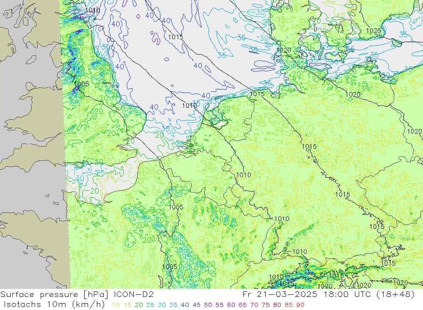Select legend value 50 in the isotach scale

(x=208, y=305)
